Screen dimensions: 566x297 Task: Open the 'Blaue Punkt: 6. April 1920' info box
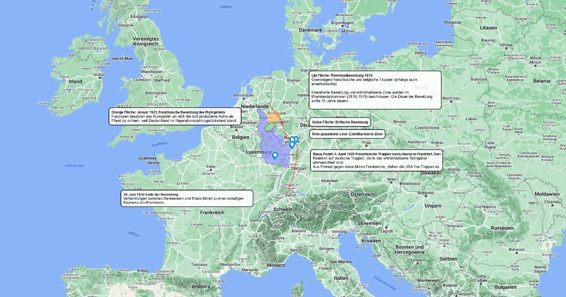376,160
